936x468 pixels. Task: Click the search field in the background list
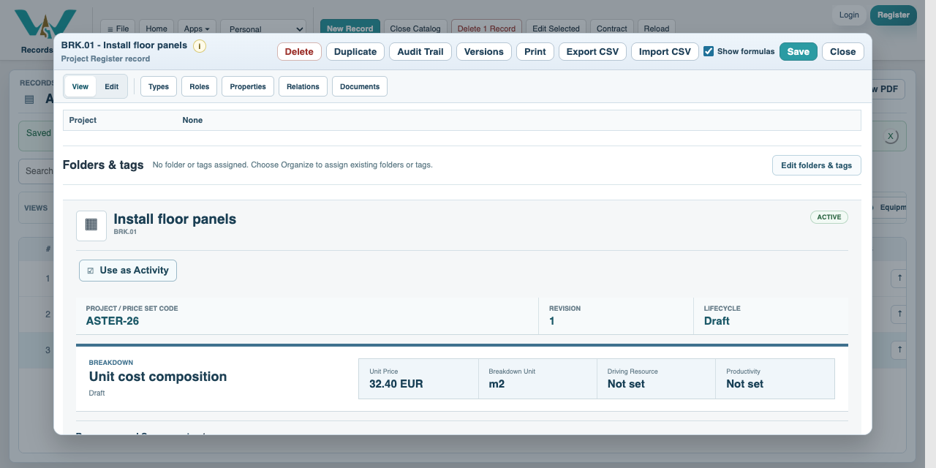click(37, 171)
